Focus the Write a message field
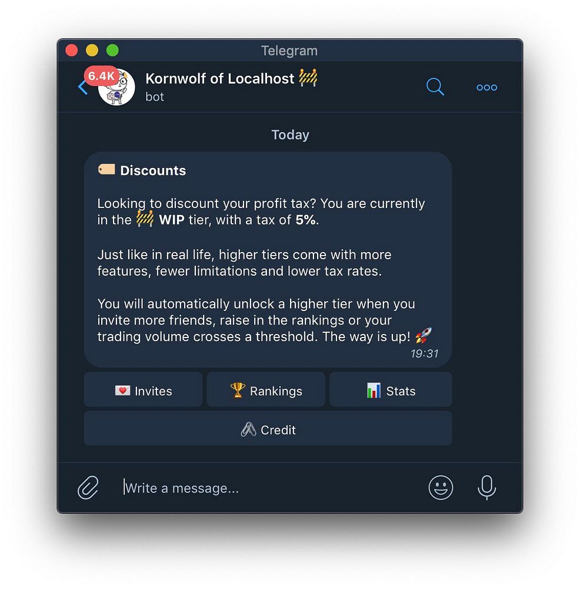This screenshot has width=580, height=589. (272, 488)
